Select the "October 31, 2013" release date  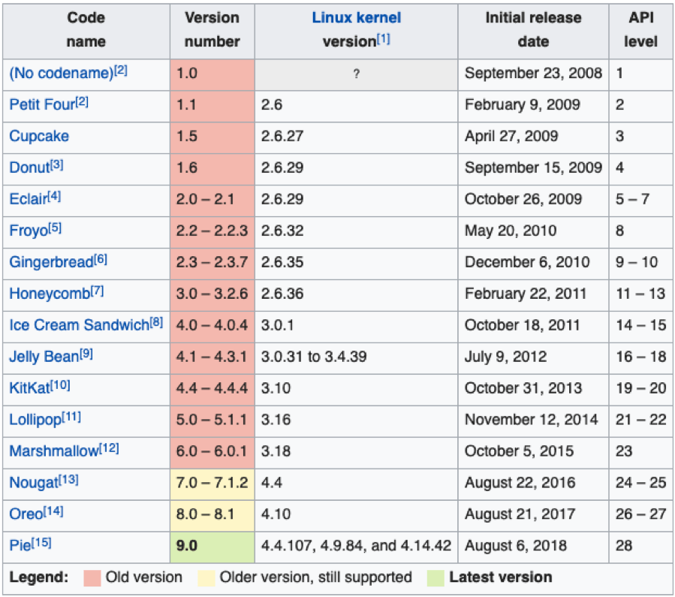click(533, 389)
